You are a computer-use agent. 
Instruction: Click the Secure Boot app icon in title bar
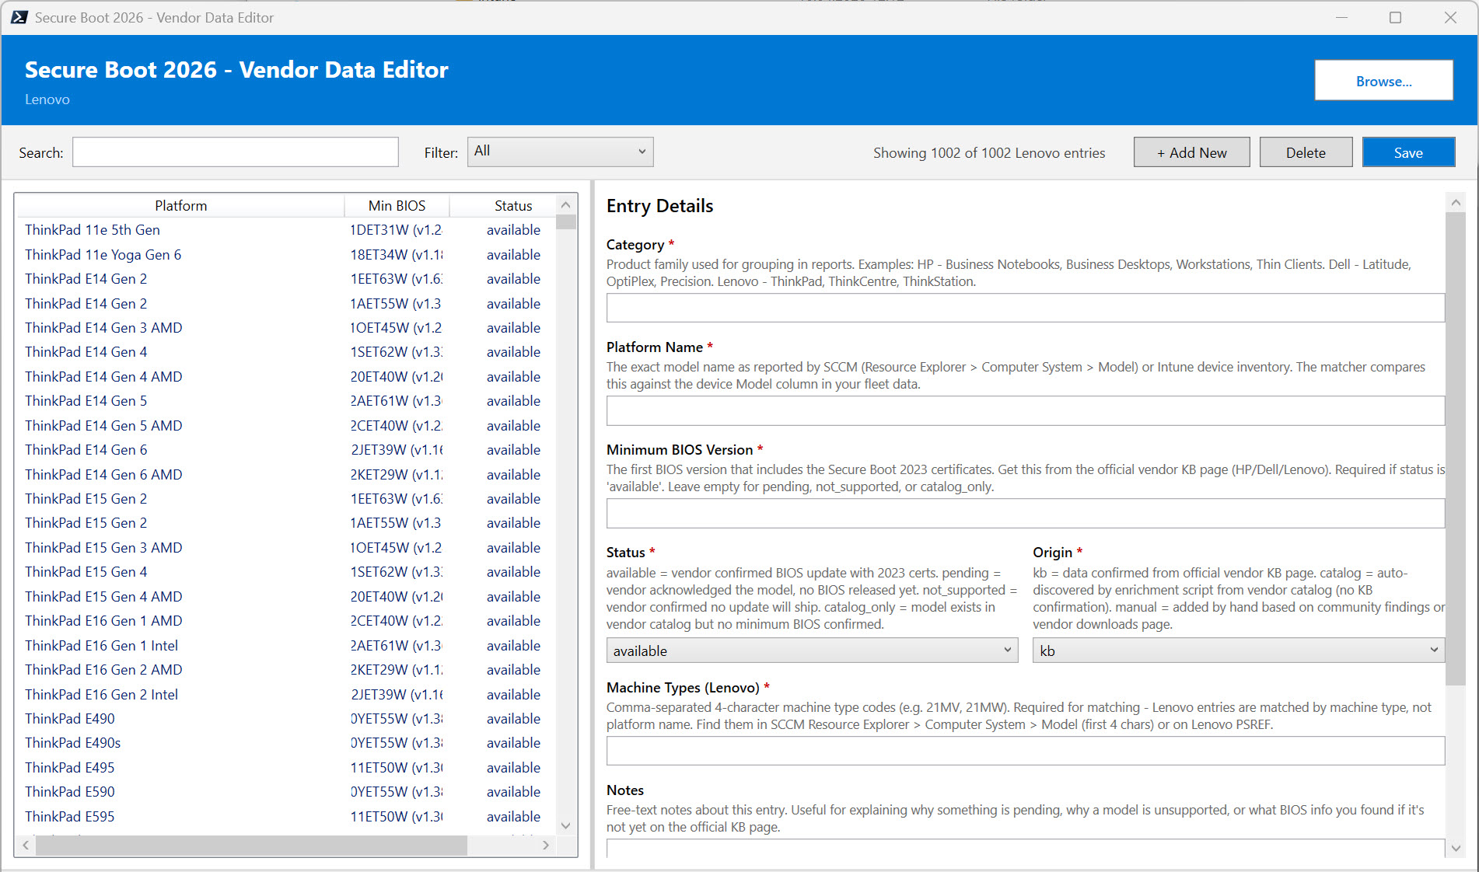[19, 17]
